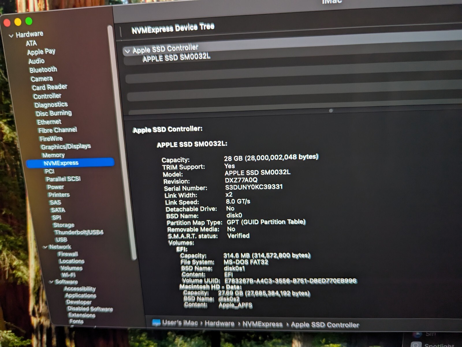Select Printers in the sidebar
The height and width of the screenshot is (347, 462).
pyautogui.click(x=59, y=195)
